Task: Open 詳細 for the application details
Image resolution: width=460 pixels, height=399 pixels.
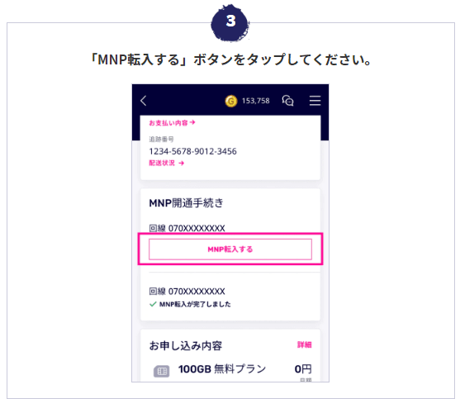Action: pos(304,344)
